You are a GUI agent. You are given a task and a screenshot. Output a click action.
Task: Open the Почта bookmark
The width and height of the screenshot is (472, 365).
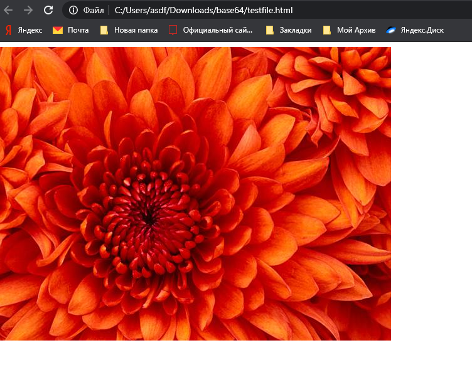(71, 30)
